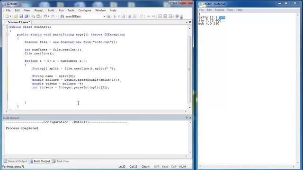Click the numTimes declaration code line

pos(53,50)
